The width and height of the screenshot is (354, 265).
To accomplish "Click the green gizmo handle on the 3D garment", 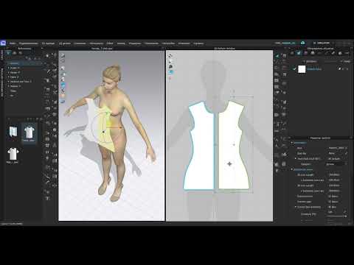I will (107, 113).
